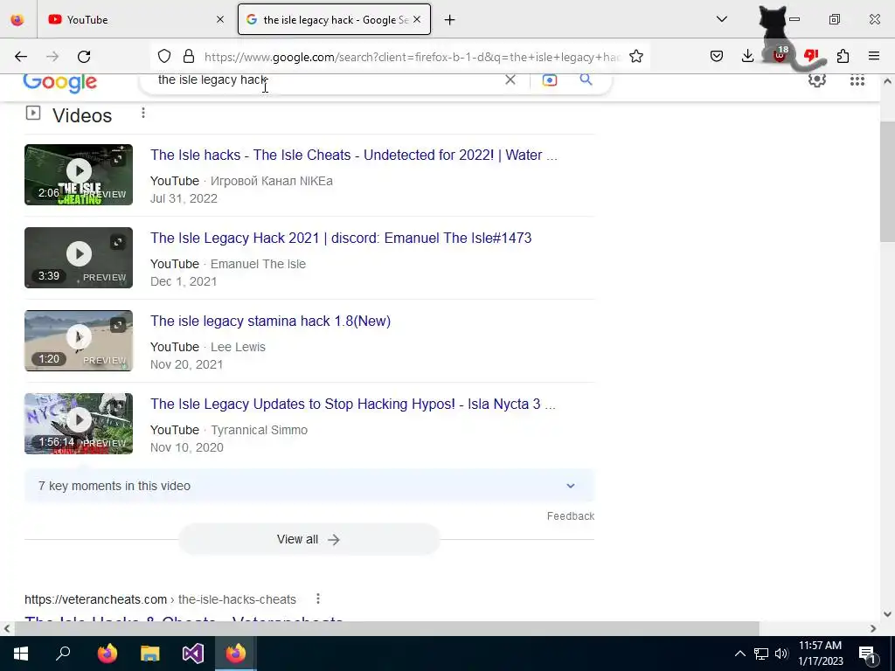The height and width of the screenshot is (671, 895).
Task: Open the uBlock Origin extension icon
Action: coord(780,55)
